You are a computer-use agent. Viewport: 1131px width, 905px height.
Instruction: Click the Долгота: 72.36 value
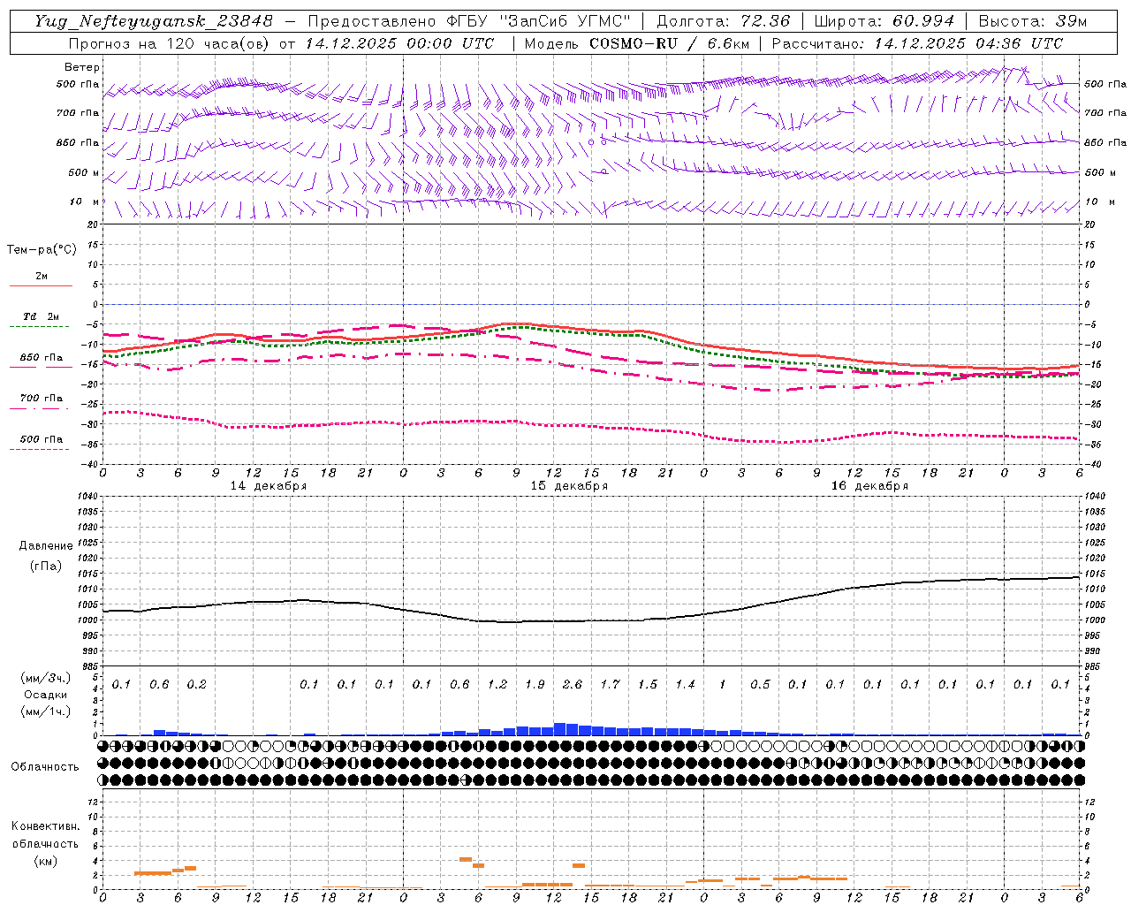pos(724,21)
